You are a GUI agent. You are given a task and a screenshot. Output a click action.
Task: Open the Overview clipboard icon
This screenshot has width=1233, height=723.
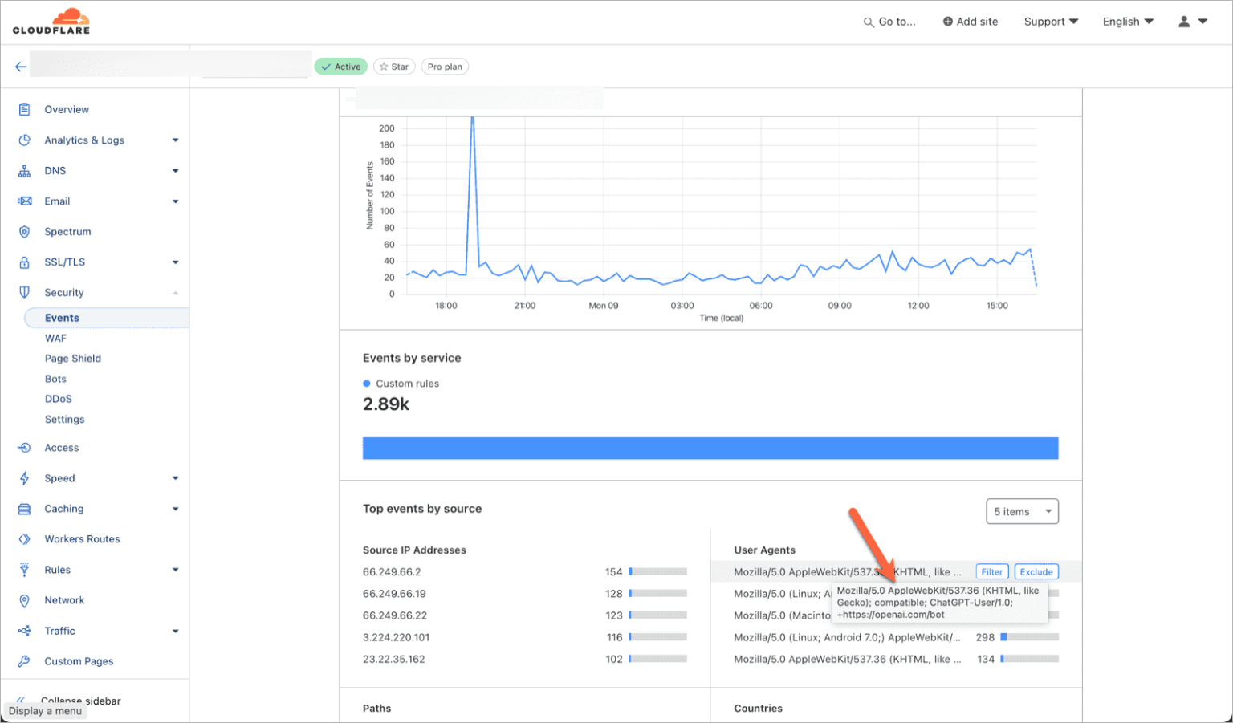pos(25,109)
